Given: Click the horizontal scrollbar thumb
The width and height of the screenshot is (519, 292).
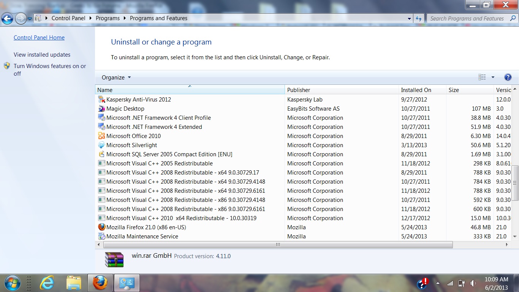Looking at the screenshot, I should point(278,244).
